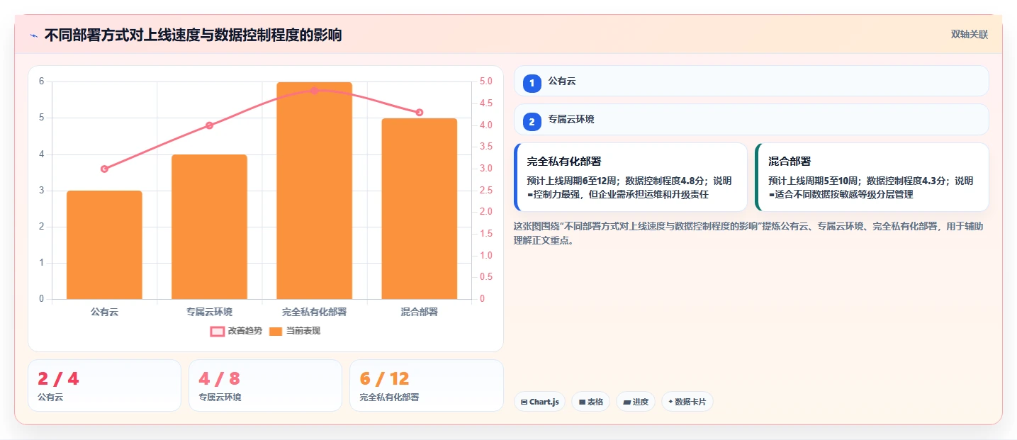
Task: Click the blue number 2 badge
Action: tap(532, 121)
